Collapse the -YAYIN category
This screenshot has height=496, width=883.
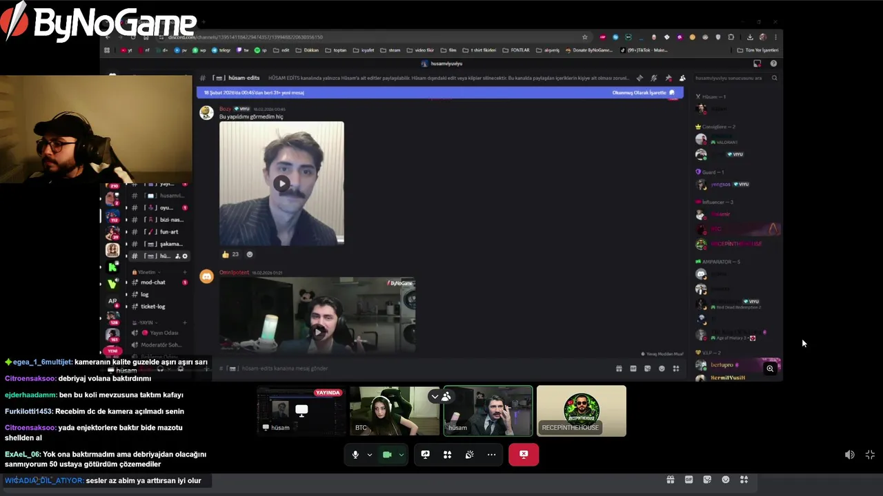[x=143, y=322]
